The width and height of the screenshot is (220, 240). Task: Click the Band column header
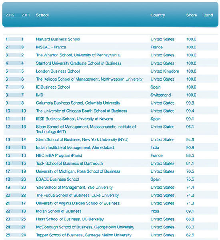[x=208, y=15]
